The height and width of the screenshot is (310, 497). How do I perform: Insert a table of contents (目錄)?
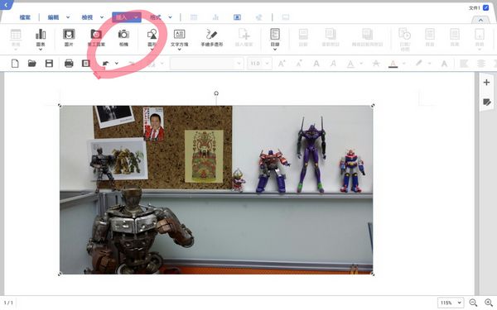[275, 37]
